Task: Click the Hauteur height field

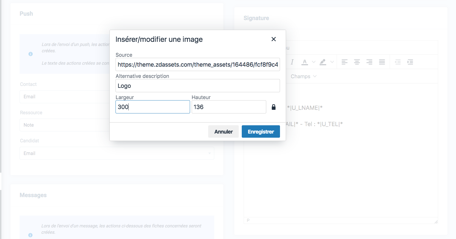Action: coord(229,107)
